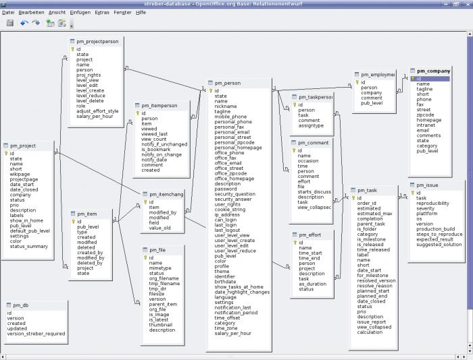473x360 pixels.
Task: Click the New Relation toolbar icon
Action: coord(62,23)
